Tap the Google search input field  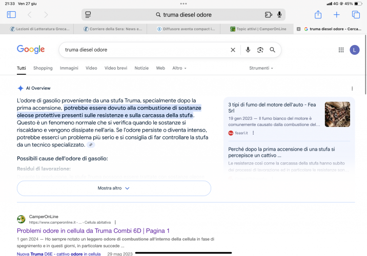click(x=144, y=50)
